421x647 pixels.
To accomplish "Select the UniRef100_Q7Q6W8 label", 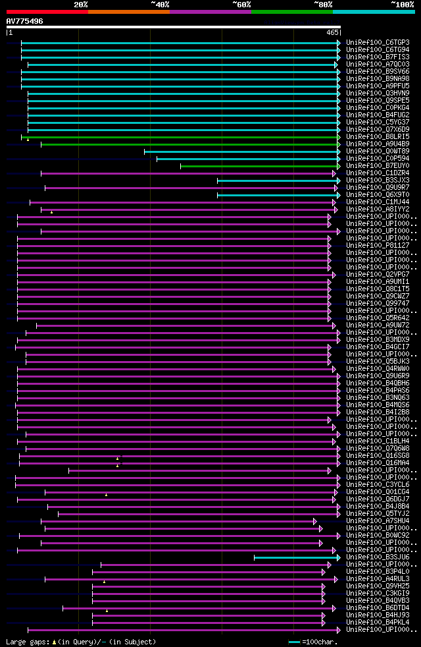I will point(378,449).
